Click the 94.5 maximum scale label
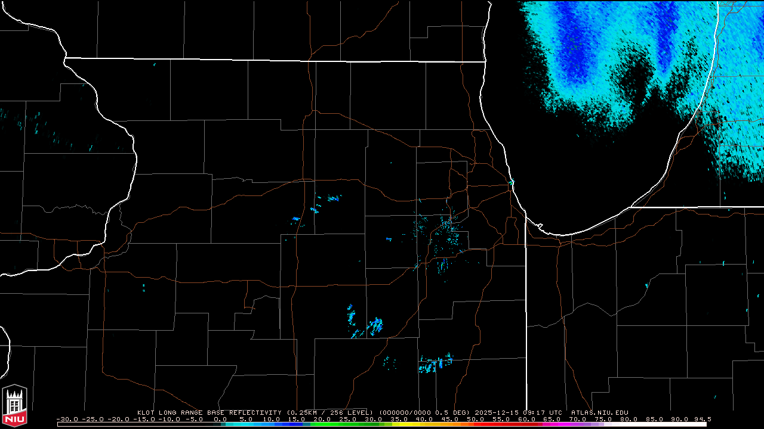 pyautogui.click(x=701, y=419)
